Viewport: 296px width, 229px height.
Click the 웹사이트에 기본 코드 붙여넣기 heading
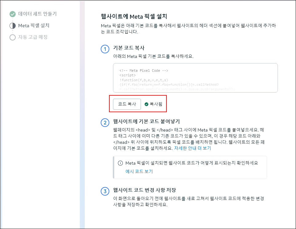146,122
